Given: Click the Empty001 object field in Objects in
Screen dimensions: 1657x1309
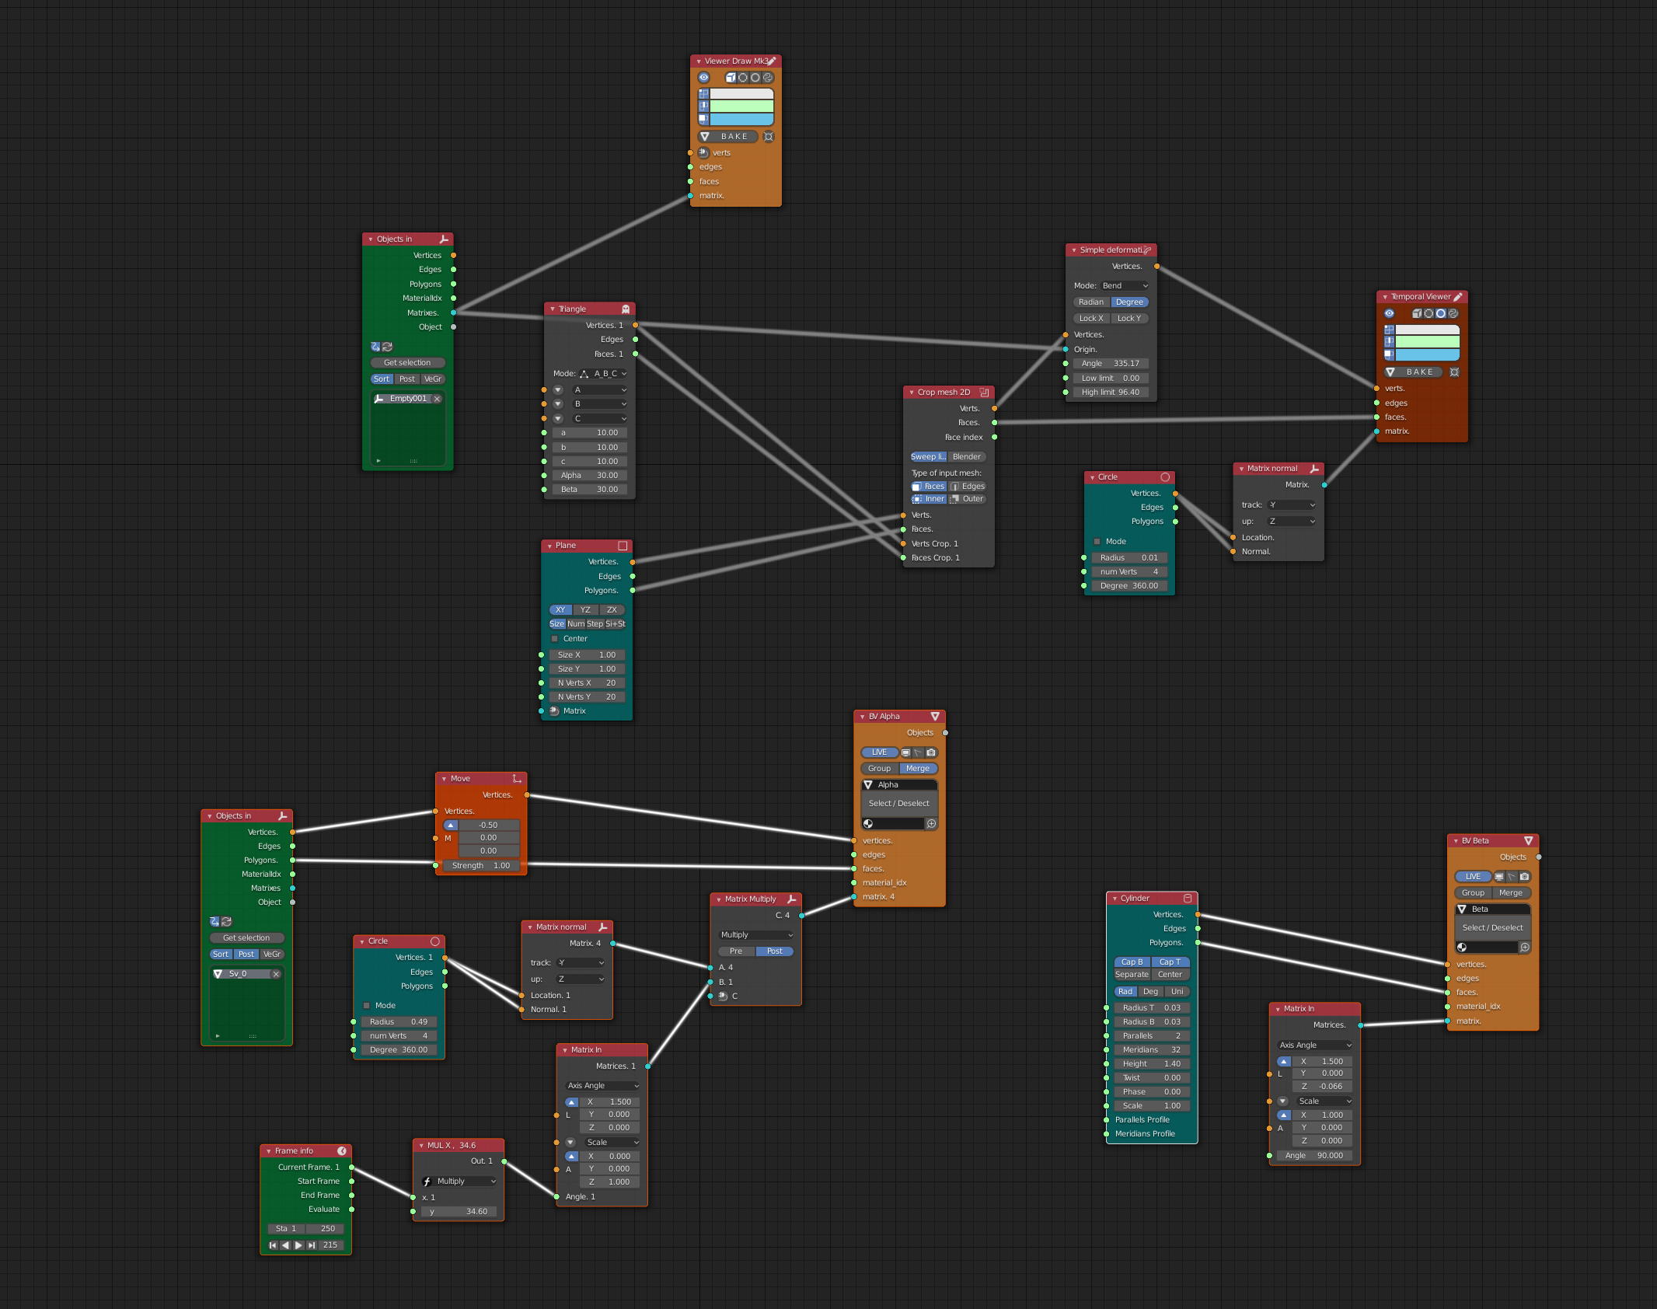Looking at the screenshot, I should pyautogui.click(x=407, y=398).
